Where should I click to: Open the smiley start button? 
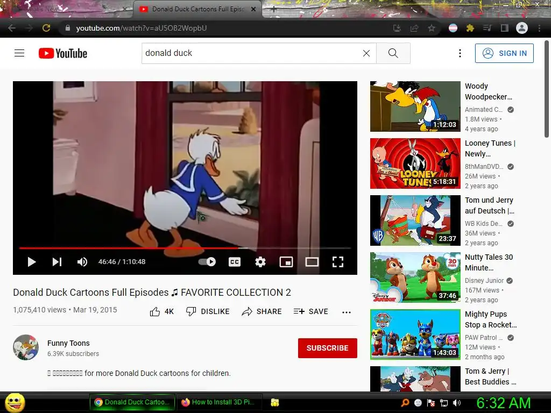click(15, 402)
